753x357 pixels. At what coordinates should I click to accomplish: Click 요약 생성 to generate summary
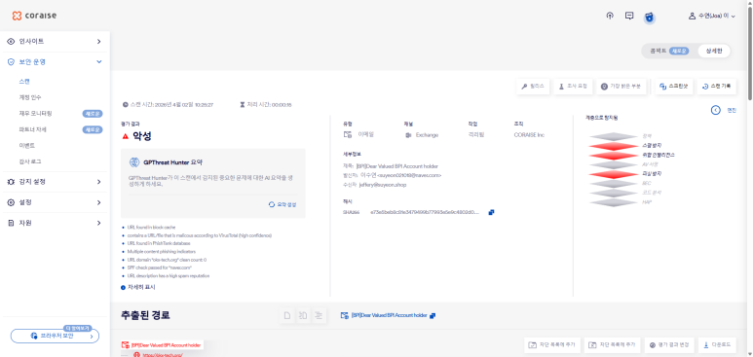point(282,204)
